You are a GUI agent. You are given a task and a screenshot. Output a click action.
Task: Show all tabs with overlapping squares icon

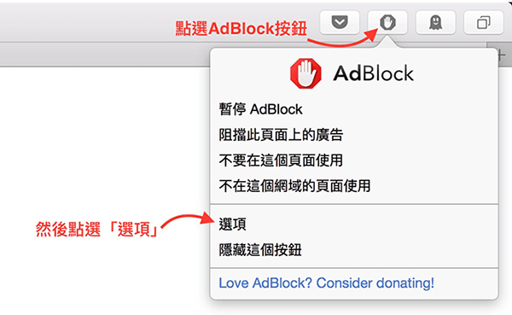click(x=484, y=22)
